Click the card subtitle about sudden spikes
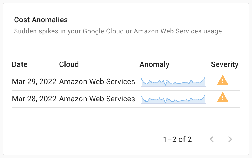This screenshot has height=158, width=252. tap(118, 31)
